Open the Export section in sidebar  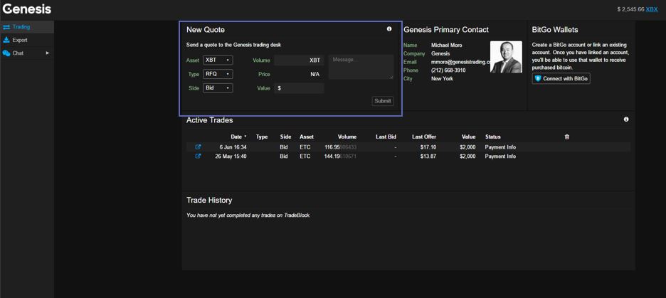click(27, 40)
